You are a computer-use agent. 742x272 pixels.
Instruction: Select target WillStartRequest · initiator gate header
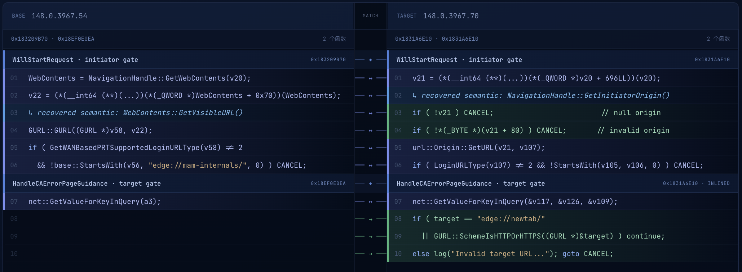(x=563, y=60)
